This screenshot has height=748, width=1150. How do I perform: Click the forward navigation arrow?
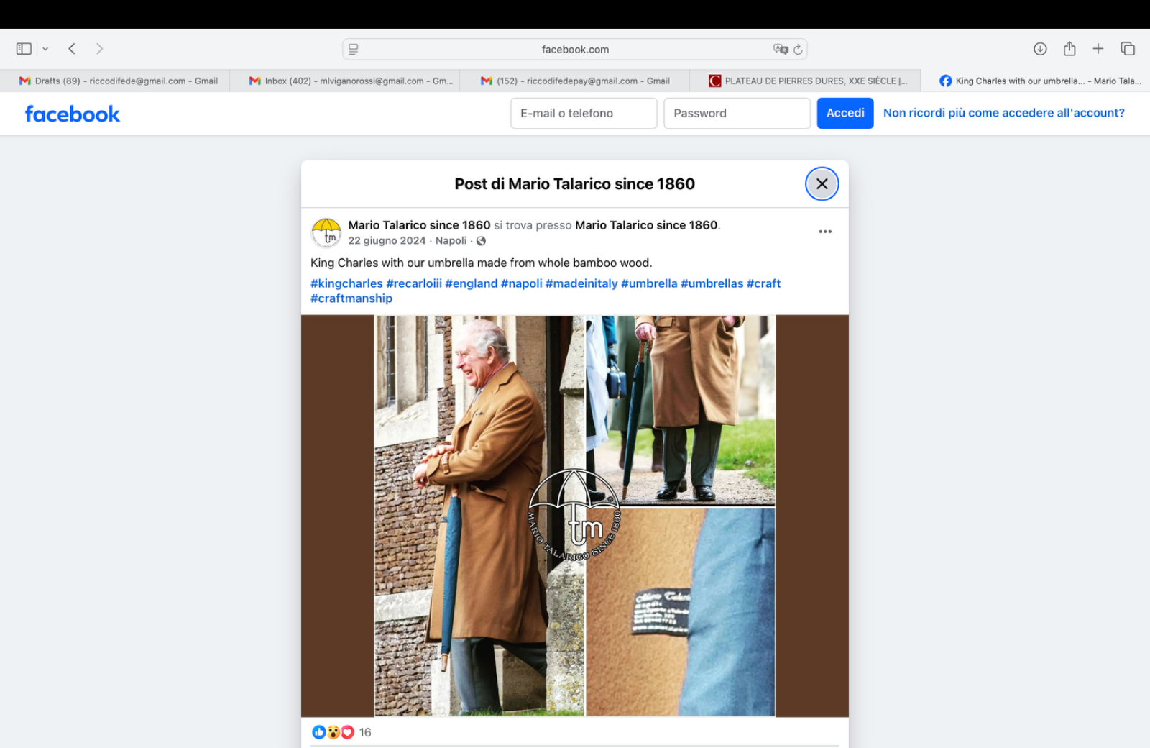(99, 49)
